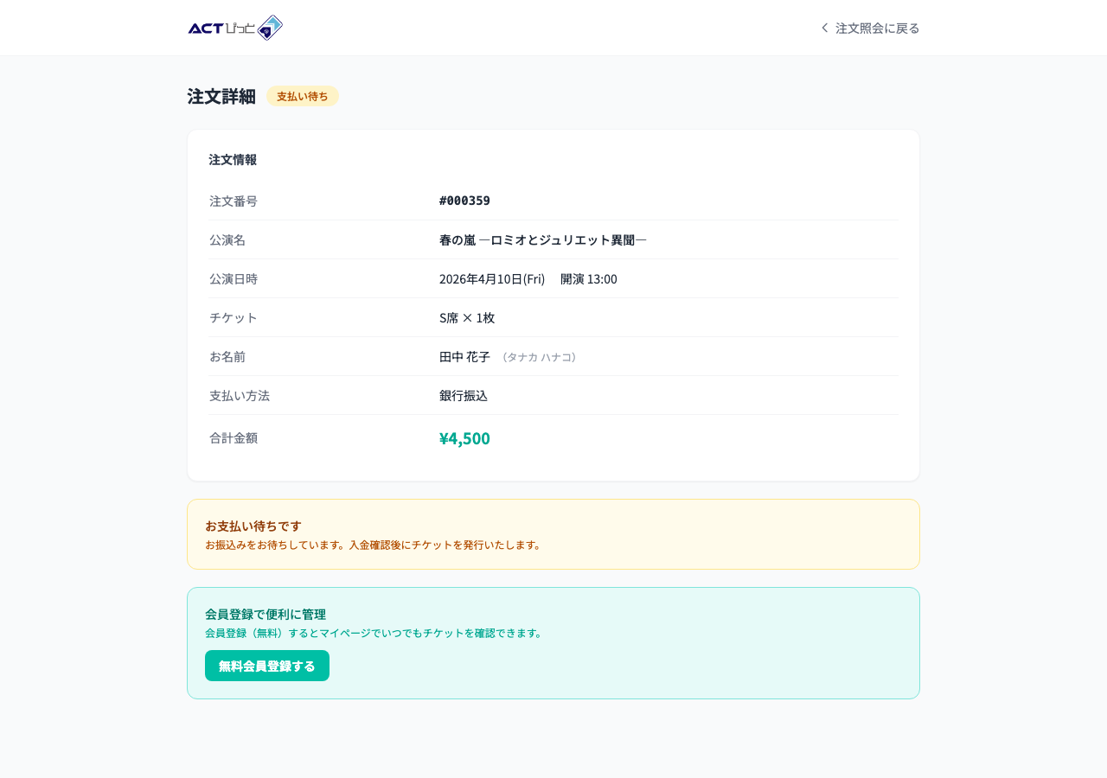Click the ACTぴっと logo
Screen dimensions: 1107x778
pyautogui.click(x=235, y=28)
